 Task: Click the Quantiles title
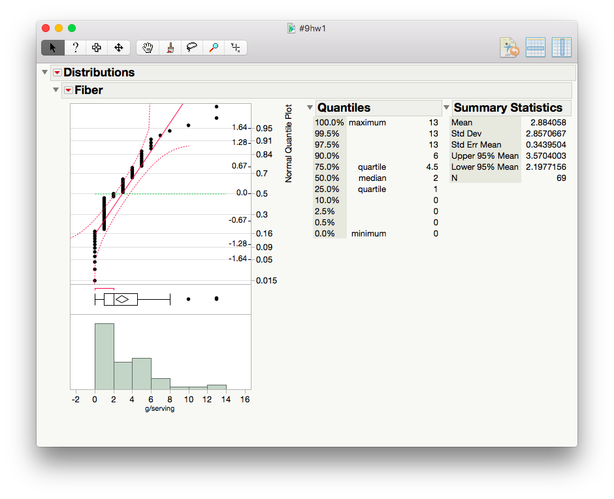(344, 108)
